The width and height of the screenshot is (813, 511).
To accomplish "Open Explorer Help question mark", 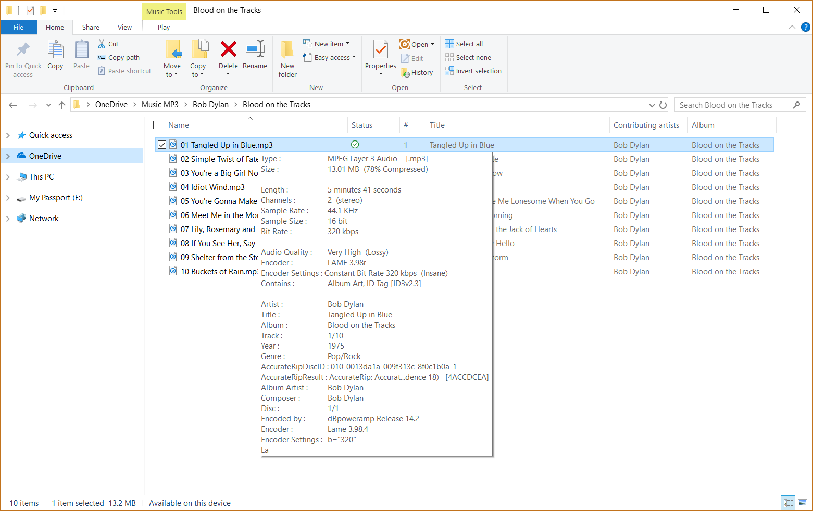I will coord(805,27).
